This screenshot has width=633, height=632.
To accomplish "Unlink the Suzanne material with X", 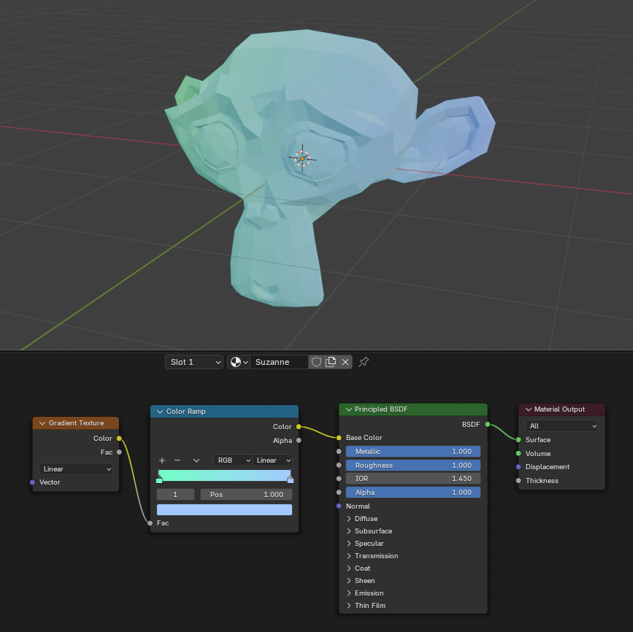I will coord(345,362).
